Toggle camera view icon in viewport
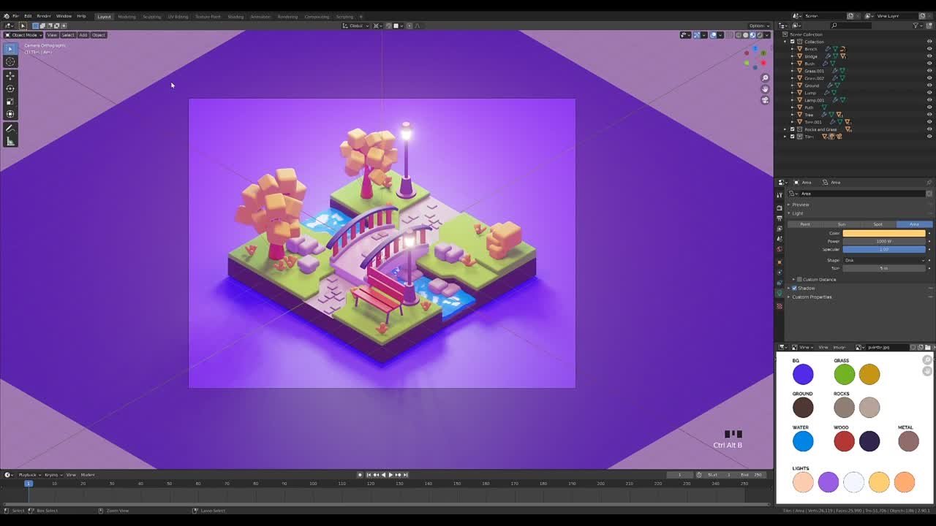 (x=765, y=100)
